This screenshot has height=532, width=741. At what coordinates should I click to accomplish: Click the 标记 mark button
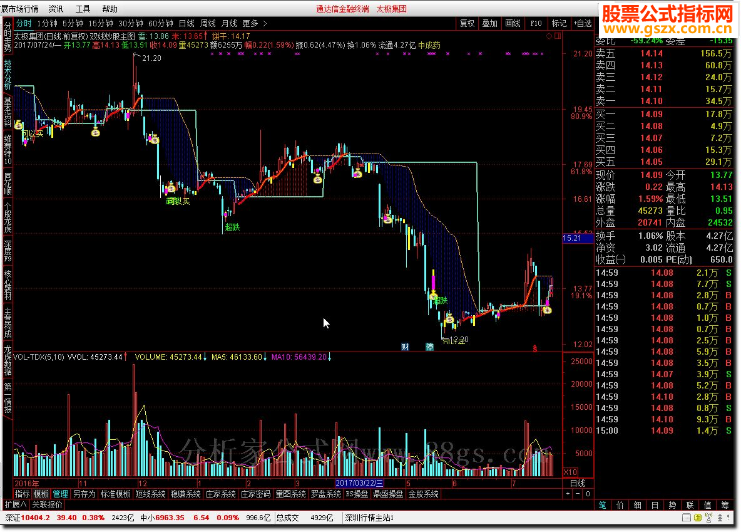559,23
